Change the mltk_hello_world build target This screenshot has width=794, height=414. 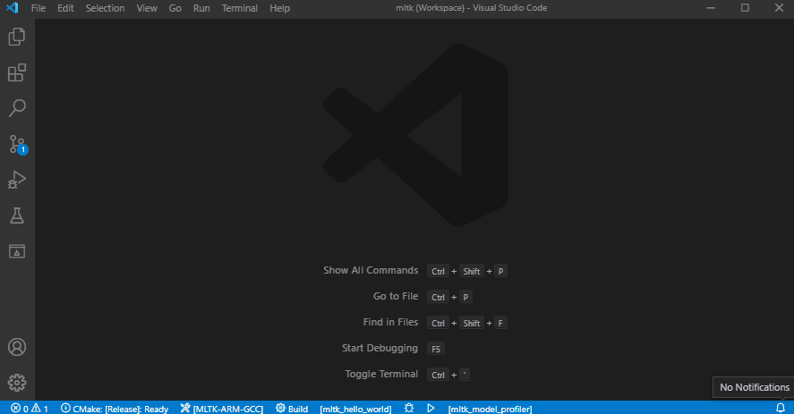[355, 408]
